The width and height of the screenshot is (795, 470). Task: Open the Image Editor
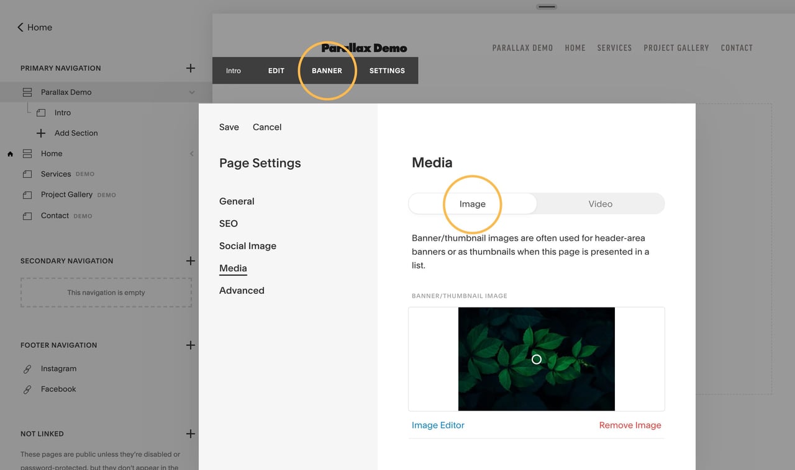(x=437, y=425)
